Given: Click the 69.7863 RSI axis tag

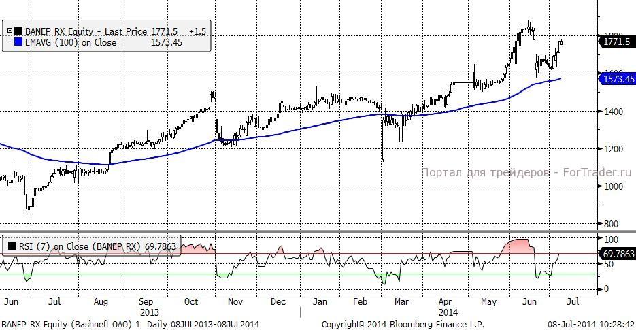Looking at the screenshot, I should point(618,254).
